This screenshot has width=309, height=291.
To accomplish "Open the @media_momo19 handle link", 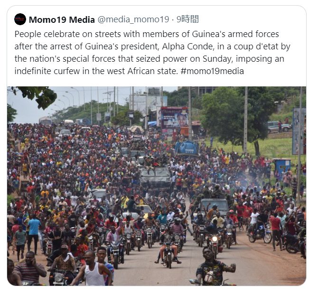I will 133,19.
